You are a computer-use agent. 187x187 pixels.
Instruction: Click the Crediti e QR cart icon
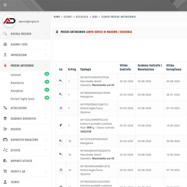pos(5,171)
